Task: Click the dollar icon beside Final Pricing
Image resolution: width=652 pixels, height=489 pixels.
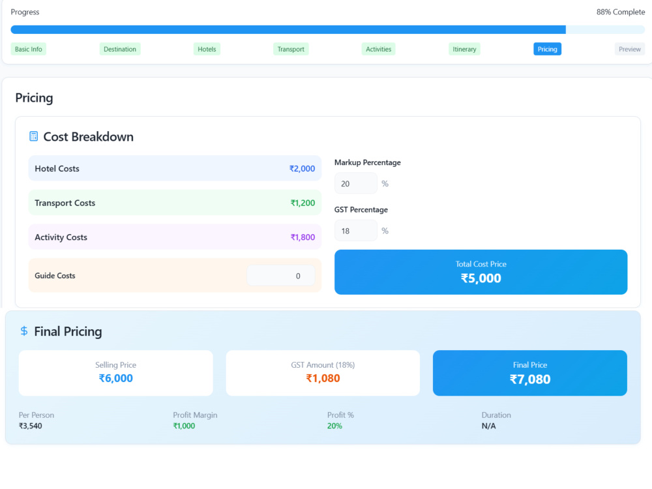Action: [24, 331]
